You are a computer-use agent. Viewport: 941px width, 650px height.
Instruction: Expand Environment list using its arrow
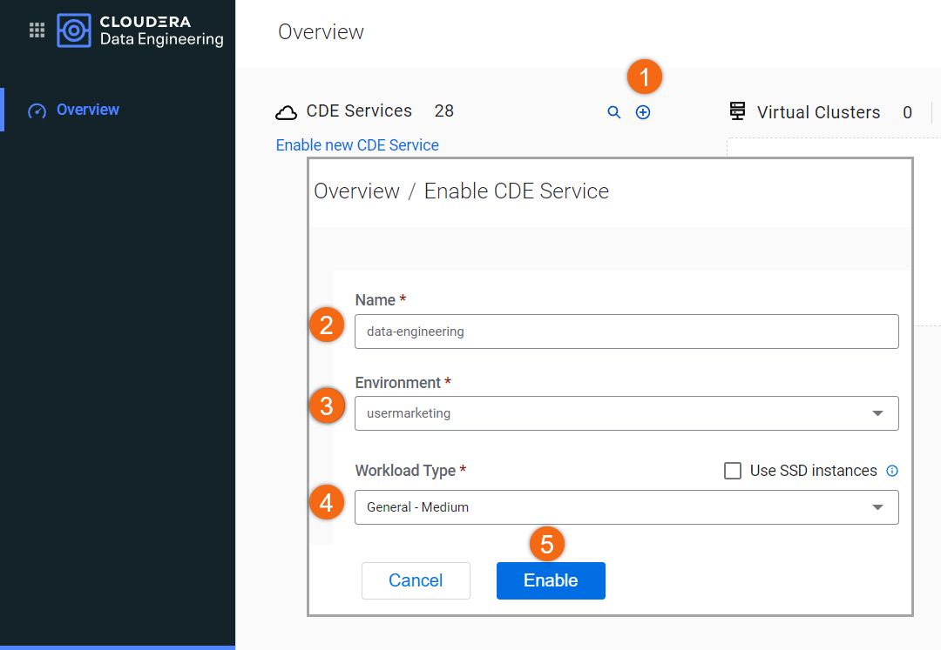click(877, 413)
